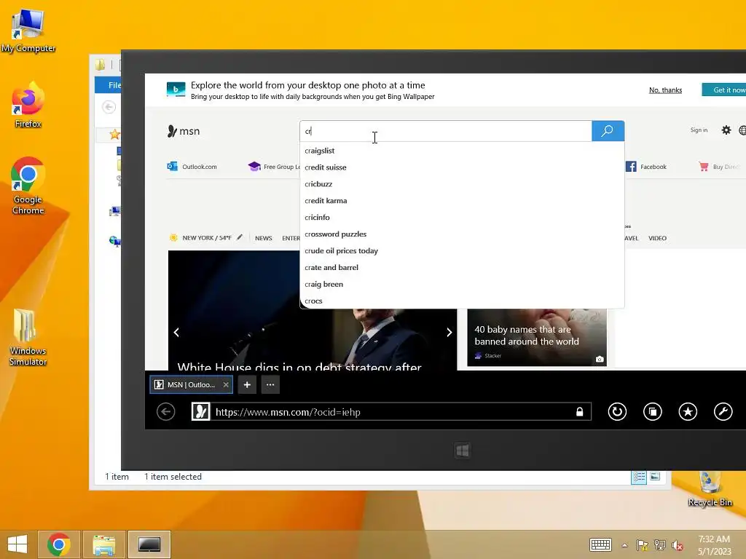Click the browser Back arrow button
Image resolution: width=746 pixels, height=559 pixels.
165,412
